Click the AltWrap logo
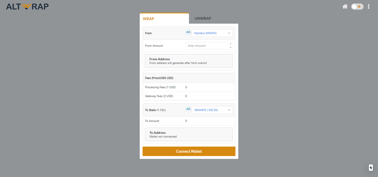This screenshot has width=378, height=177. (27, 6)
